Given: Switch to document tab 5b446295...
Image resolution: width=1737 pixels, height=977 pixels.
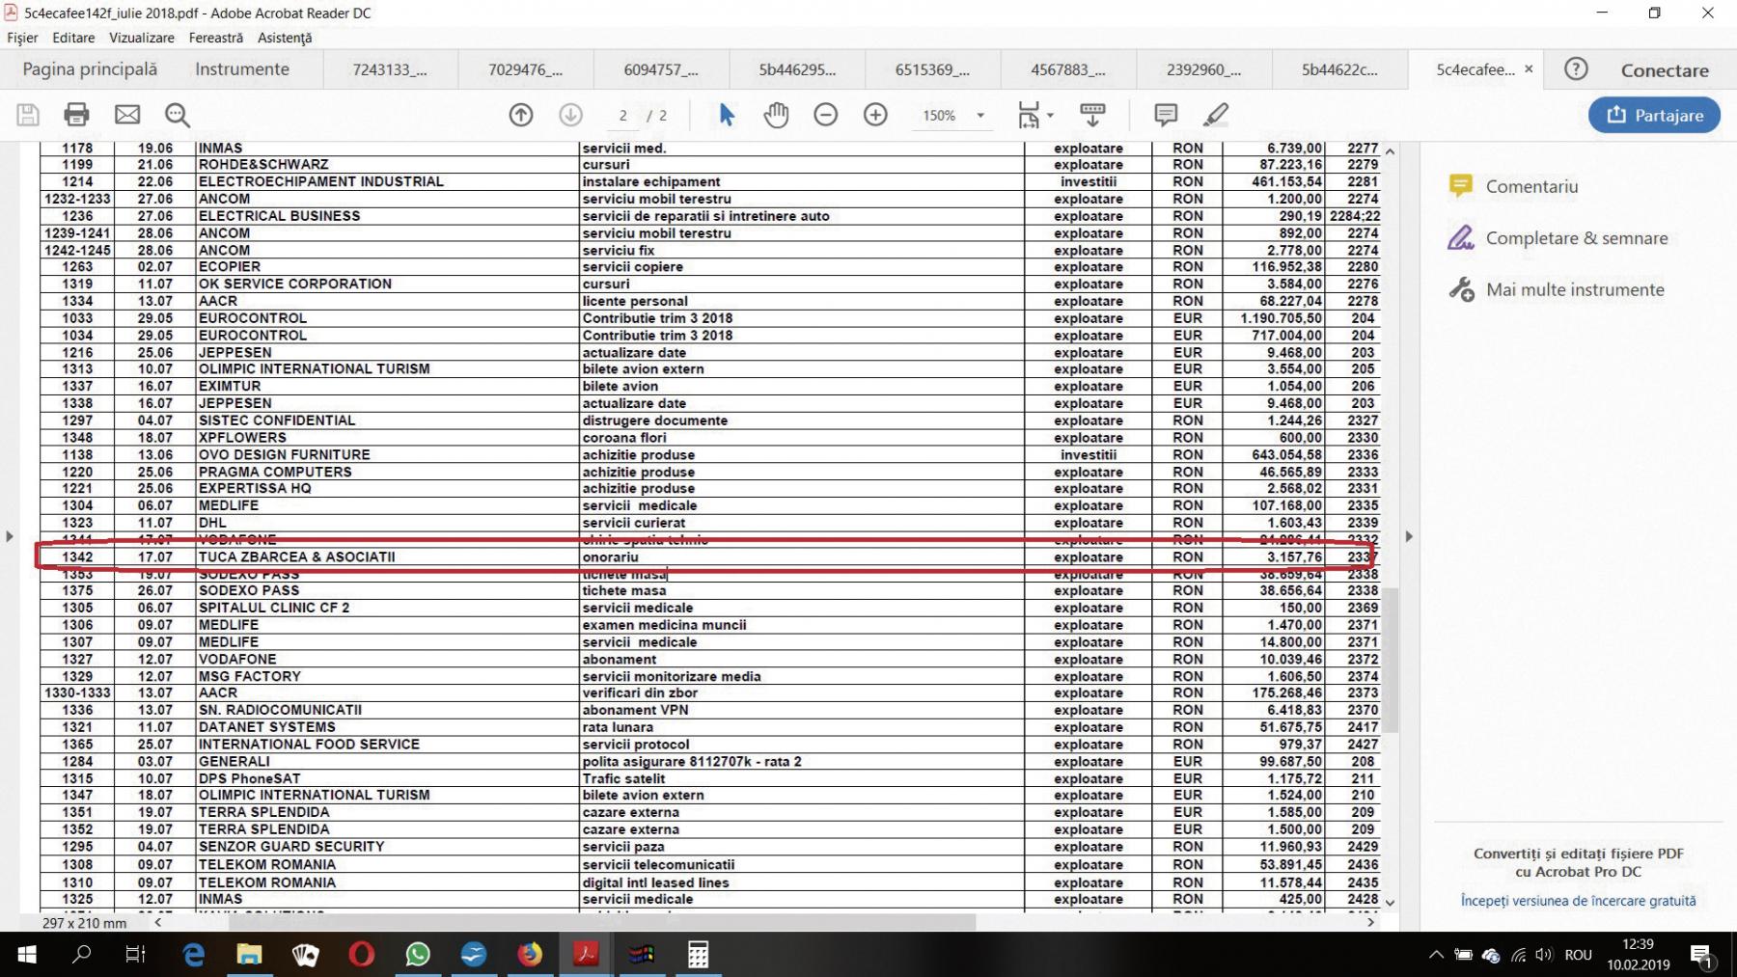Looking at the screenshot, I should 797,69.
